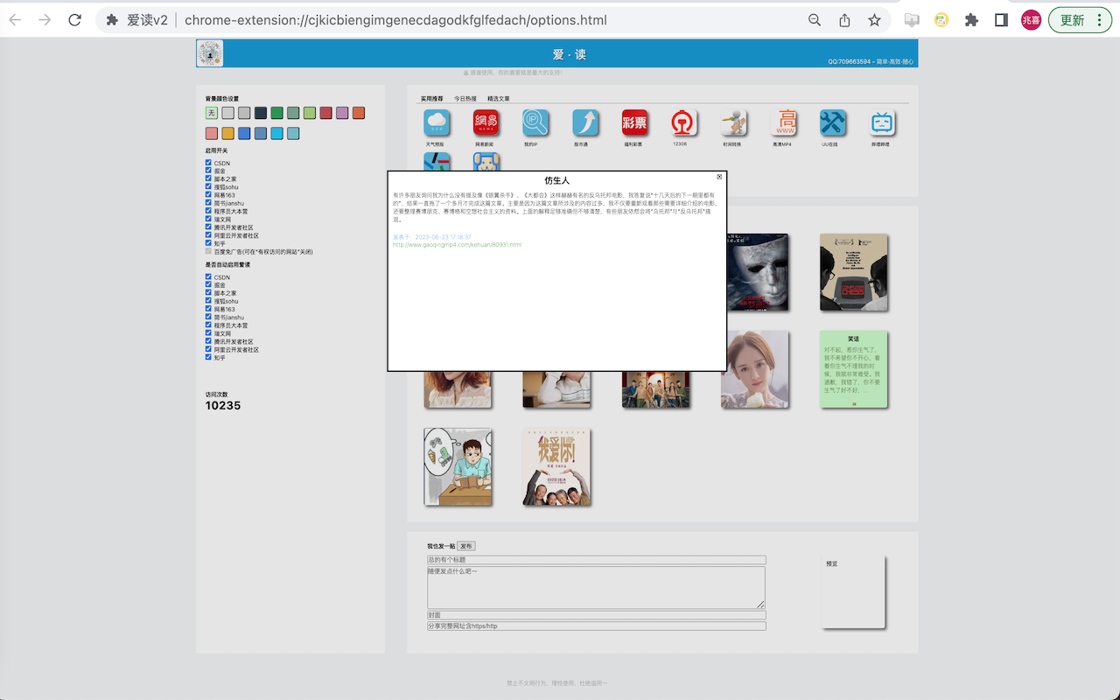Pick the red background swatch
Screen dimensions: 1120x700
[326, 113]
